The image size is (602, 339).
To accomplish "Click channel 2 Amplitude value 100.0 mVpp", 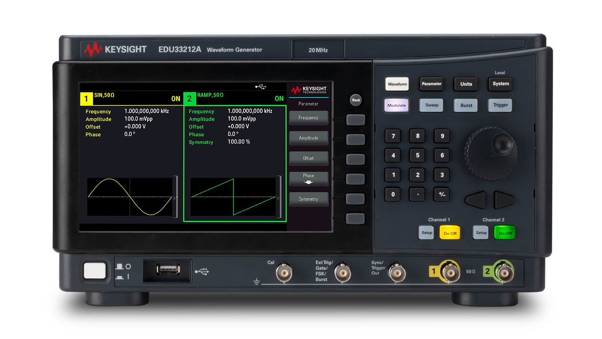I will click(x=242, y=119).
